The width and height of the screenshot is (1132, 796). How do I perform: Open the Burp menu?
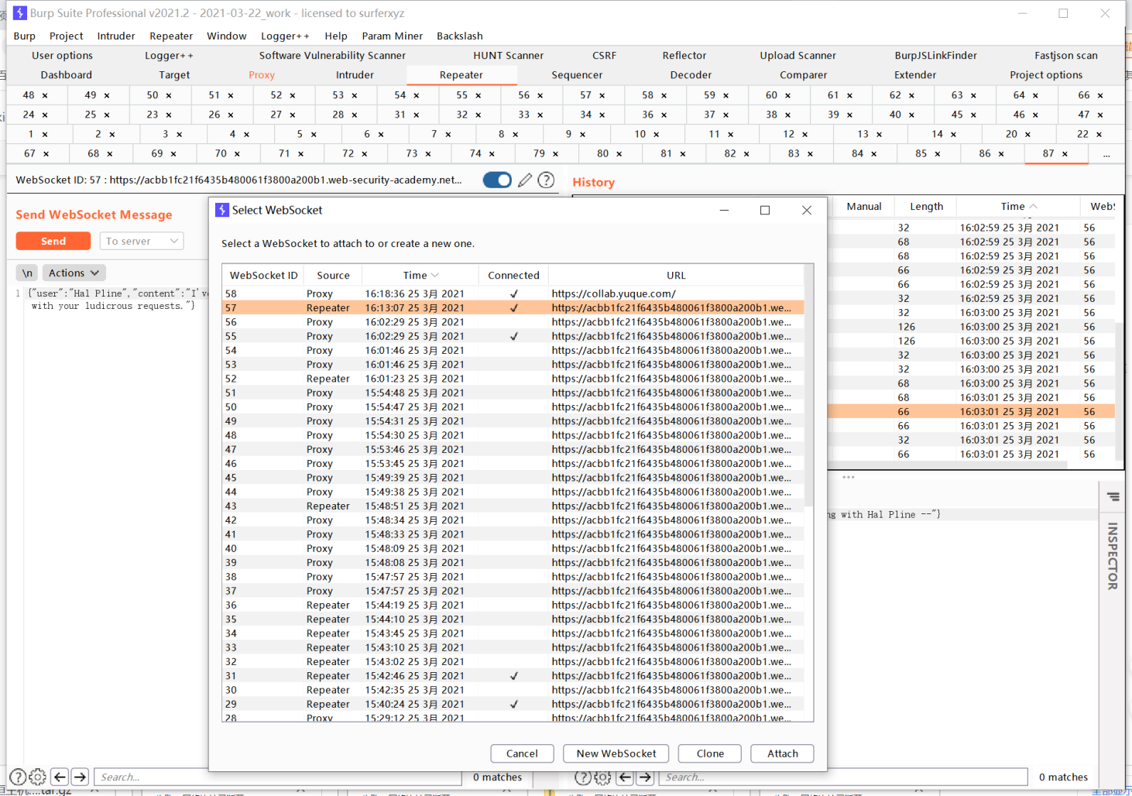24,36
